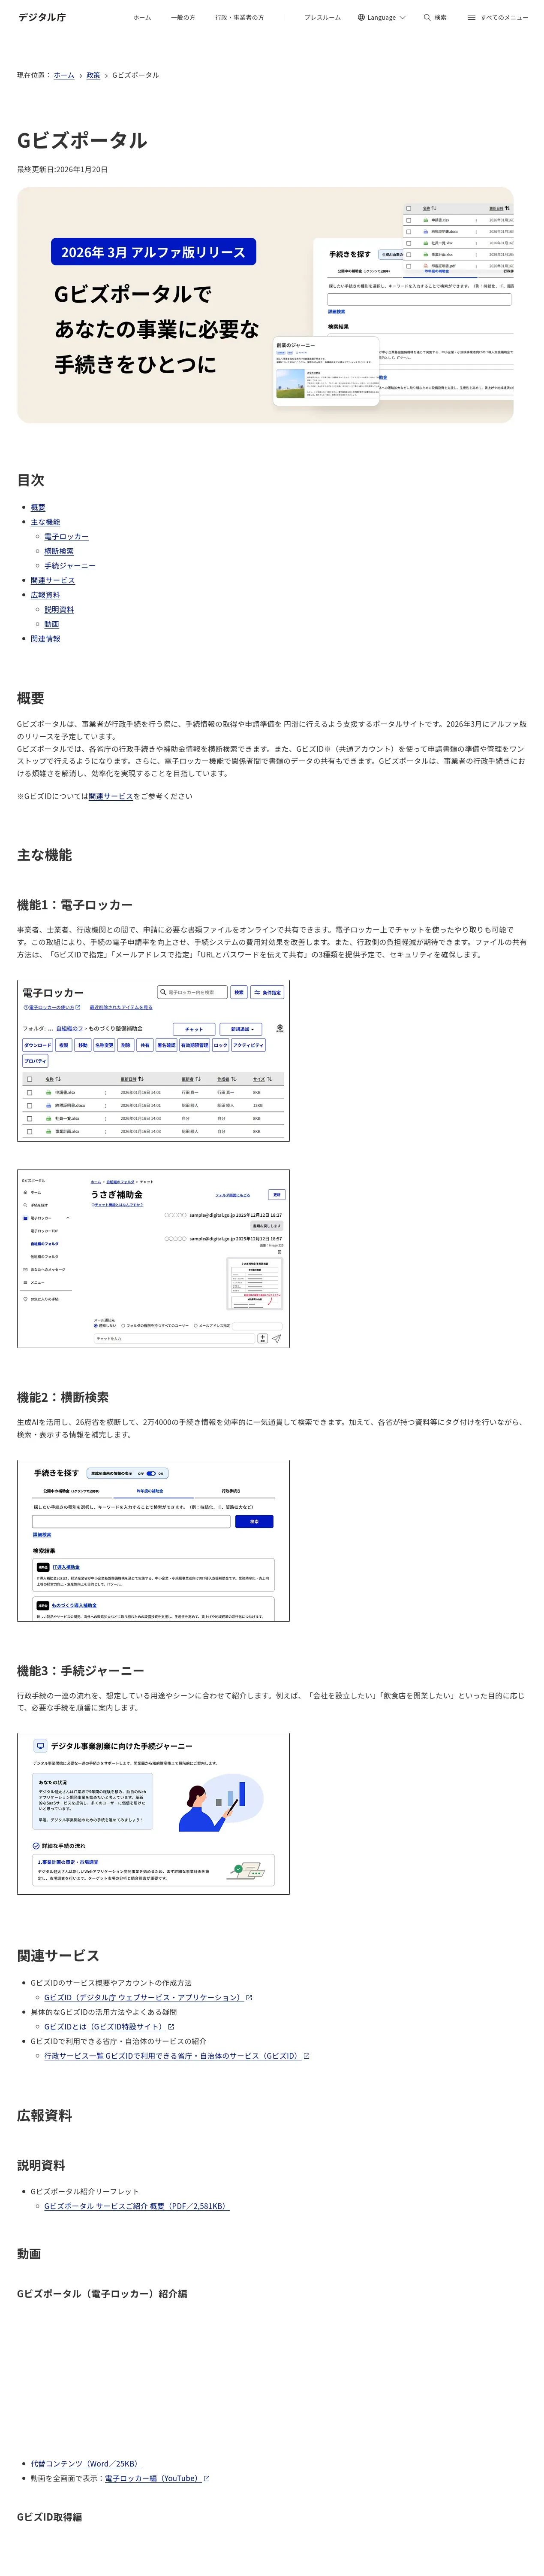Open the ホーム header navigation item
Image resolution: width=544 pixels, height=2576 pixels.
coord(142,18)
